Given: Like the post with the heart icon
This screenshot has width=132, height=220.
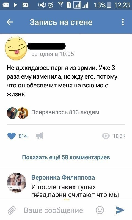Looking at the screenshot, I should click(11, 136).
